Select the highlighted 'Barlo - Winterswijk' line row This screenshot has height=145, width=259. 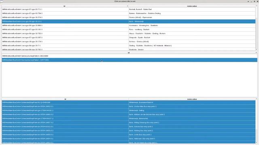coord(129,21)
